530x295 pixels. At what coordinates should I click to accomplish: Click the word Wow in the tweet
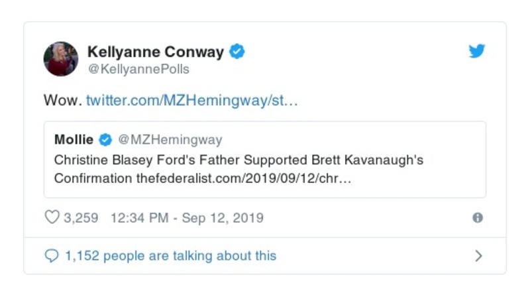coord(63,101)
